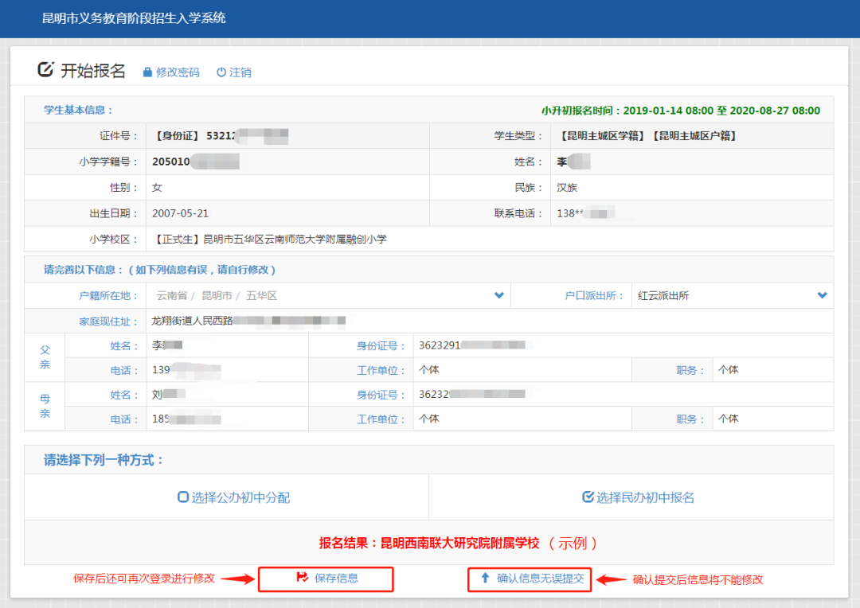860x608 pixels.
Task: Uncheck 选择民办初中报名 checkbox
Action: point(588,497)
